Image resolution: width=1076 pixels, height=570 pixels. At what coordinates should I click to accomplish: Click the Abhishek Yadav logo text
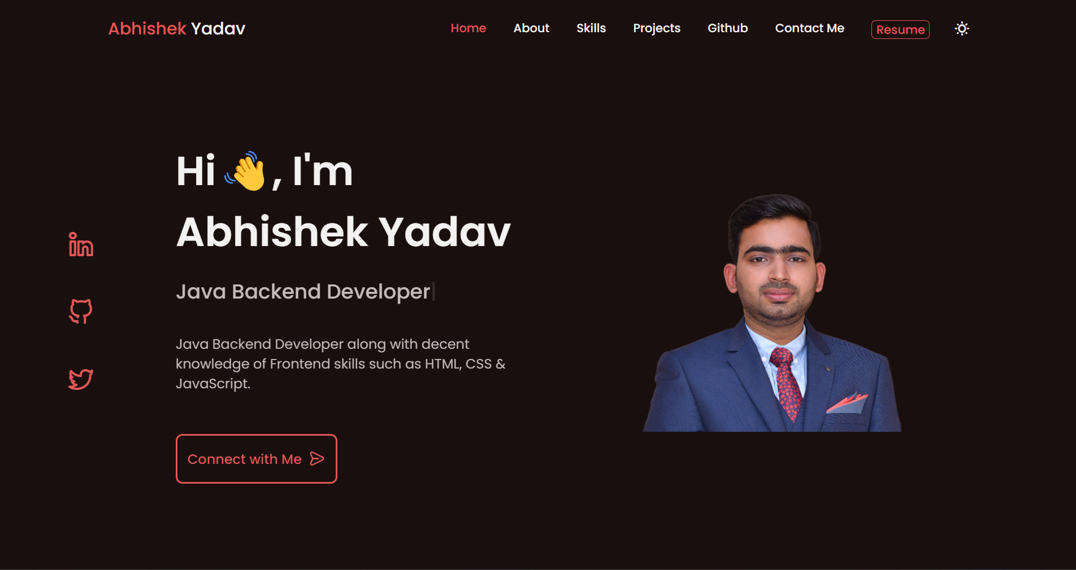(177, 29)
